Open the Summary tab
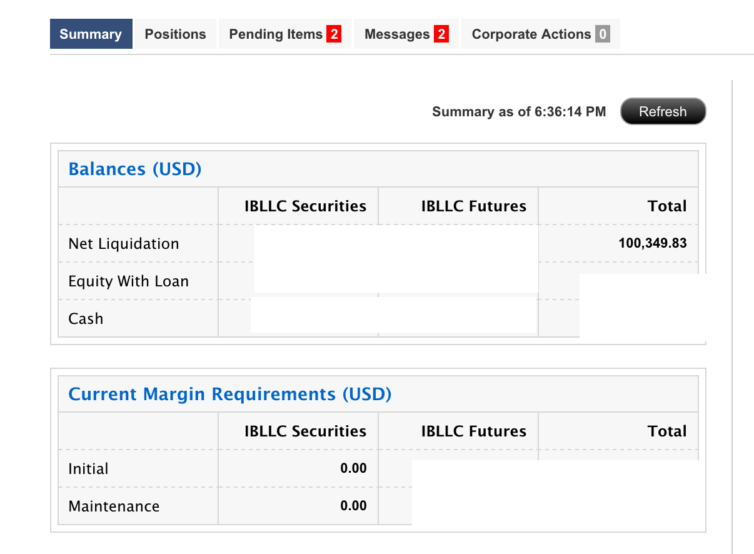Screen dimensions: 754x554 pyautogui.click(x=91, y=34)
